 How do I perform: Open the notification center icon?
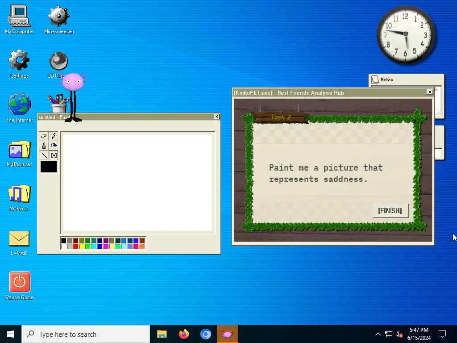[x=442, y=334]
